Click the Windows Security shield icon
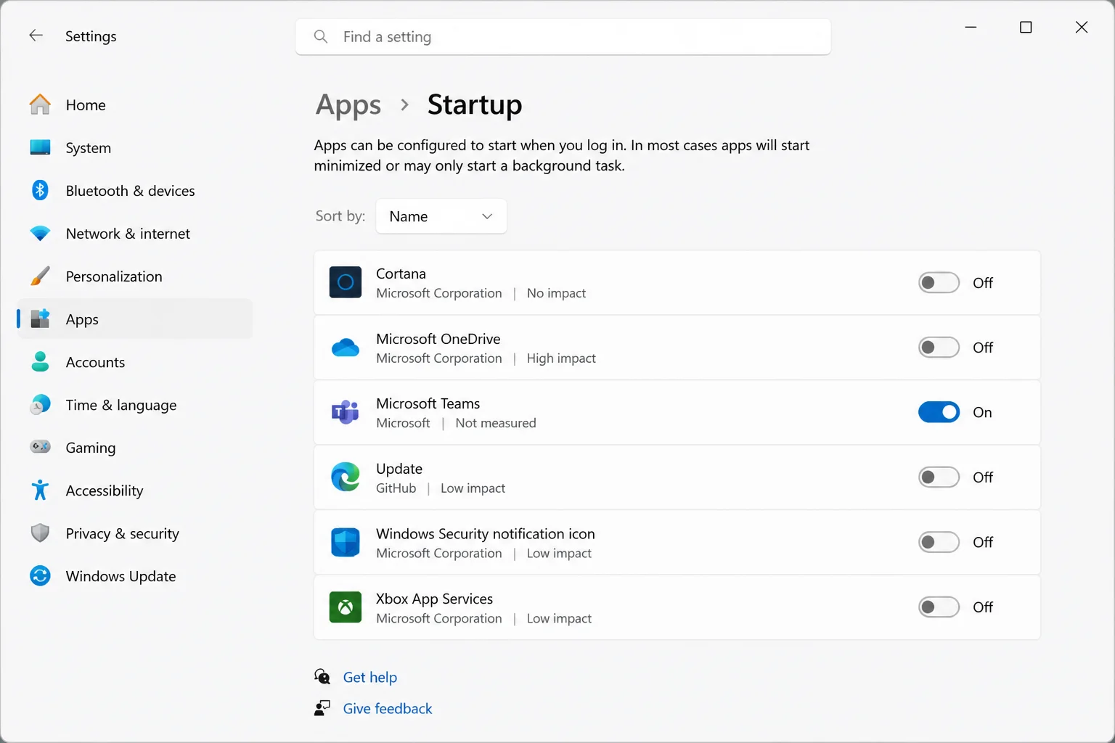1115x743 pixels. [x=346, y=542]
